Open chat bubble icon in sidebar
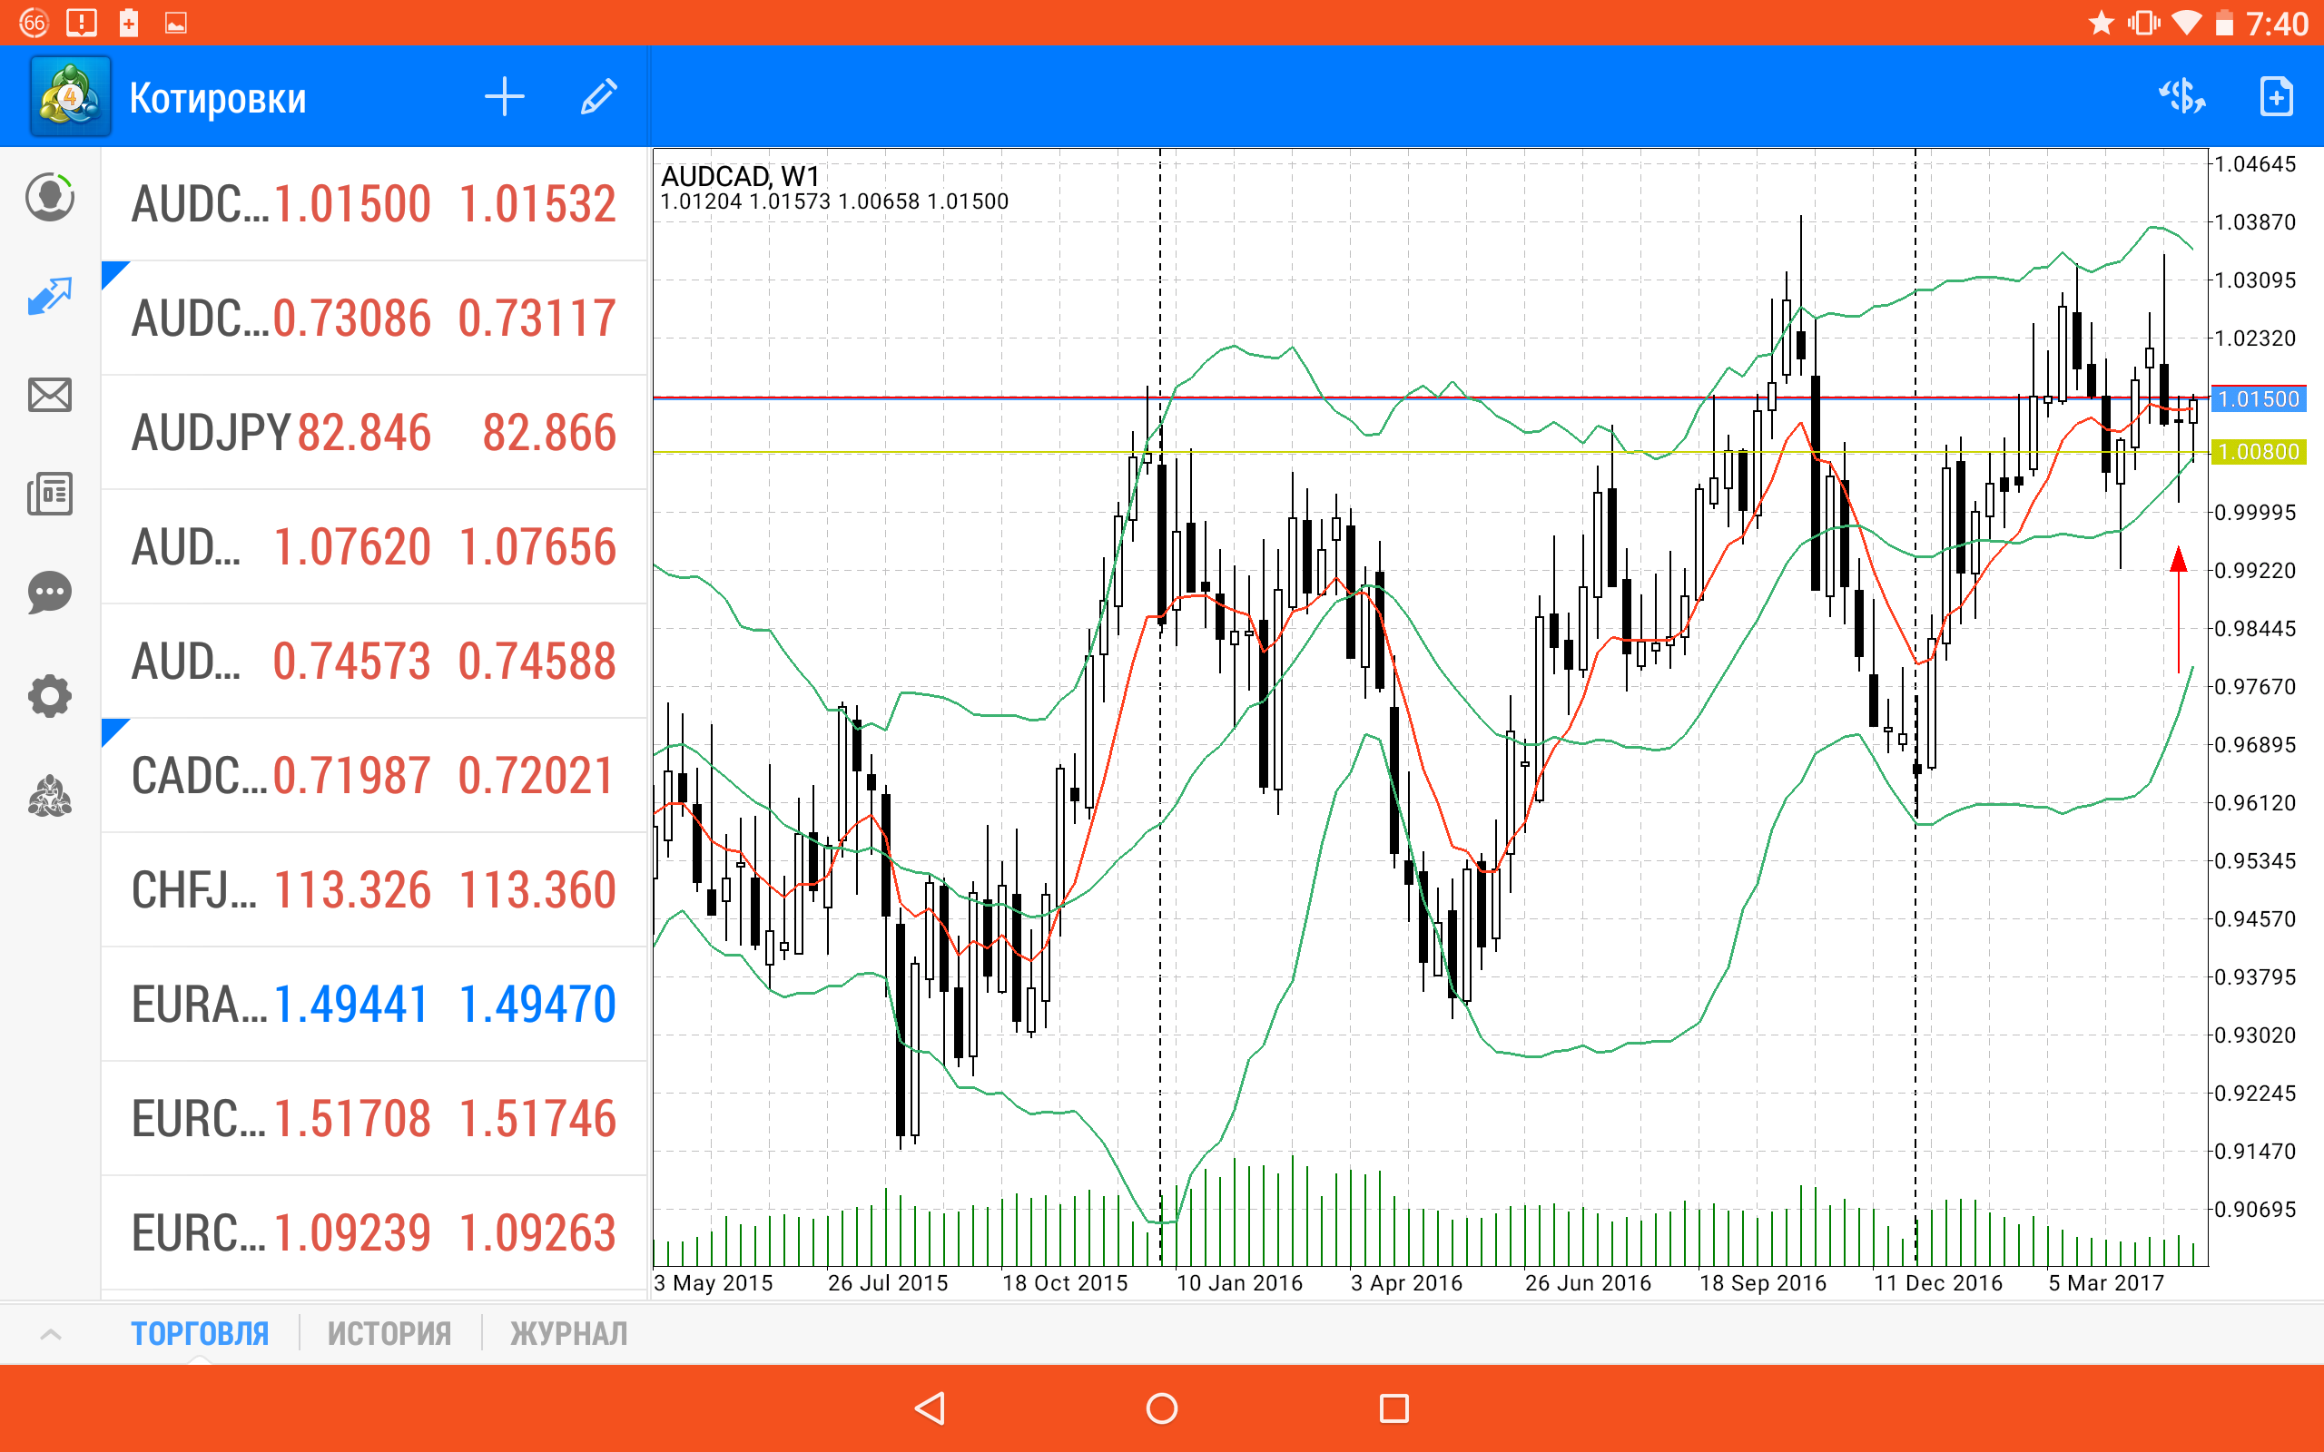The height and width of the screenshot is (1452, 2324). pyautogui.click(x=50, y=593)
